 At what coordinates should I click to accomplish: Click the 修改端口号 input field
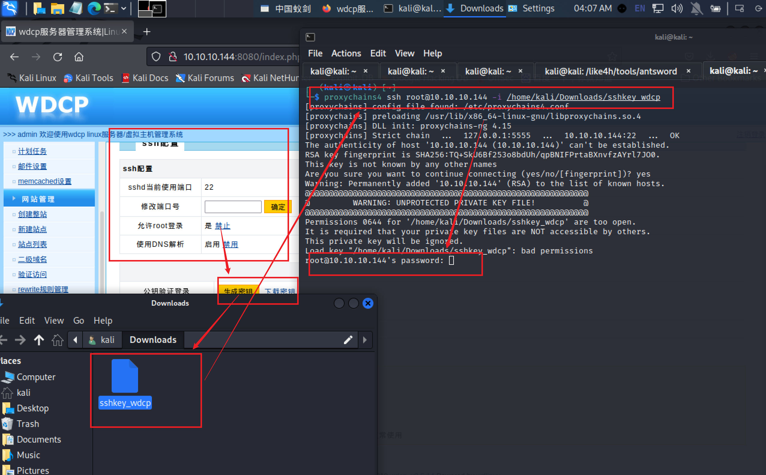click(233, 207)
